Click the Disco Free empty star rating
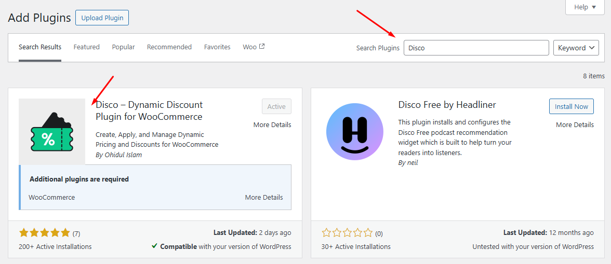611x264 pixels. (x=347, y=233)
